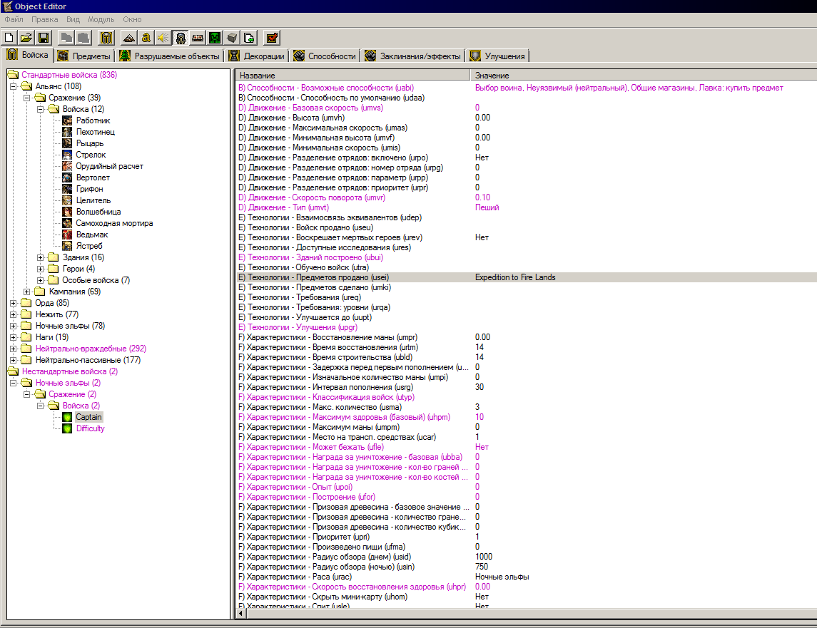The image size is (817, 628).
Task: Open the Import Manager toolbar icon
Action: pyautogui.click(x=249, y=38)
